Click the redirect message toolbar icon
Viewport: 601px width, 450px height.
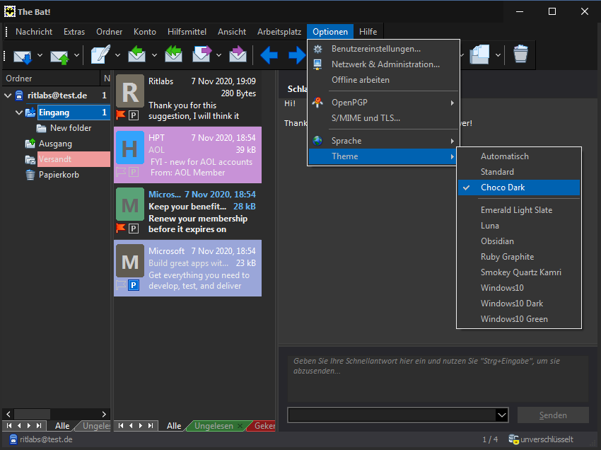coord(238,54)
